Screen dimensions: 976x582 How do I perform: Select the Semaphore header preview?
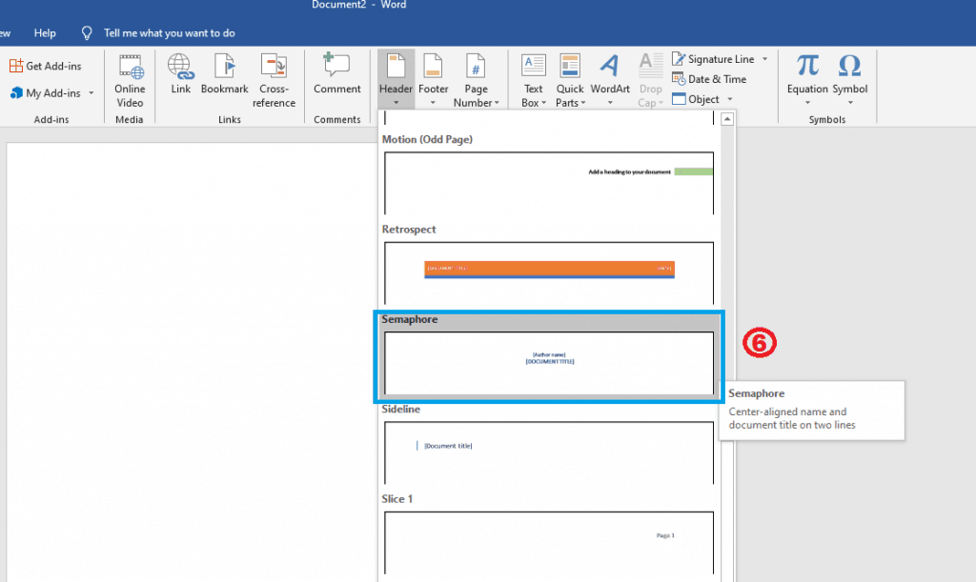pos(549,363)
